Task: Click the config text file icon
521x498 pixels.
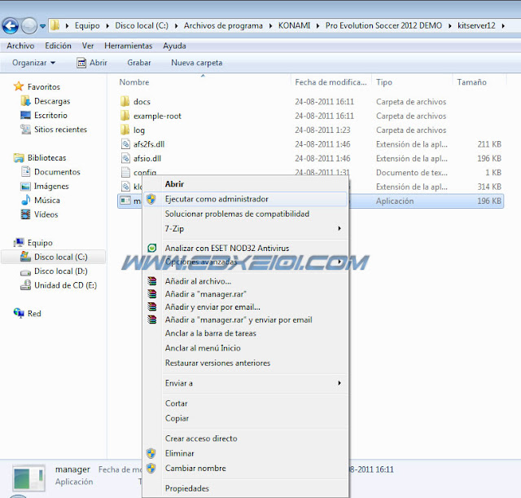Action: point(125,172)
